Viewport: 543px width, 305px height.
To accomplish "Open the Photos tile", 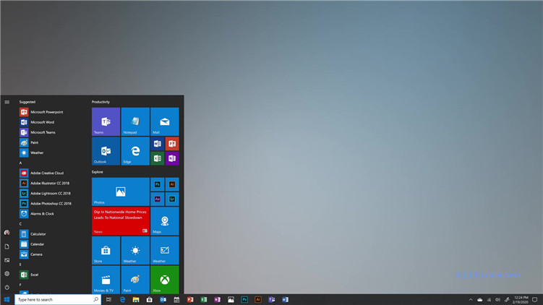I will (121, 192).
